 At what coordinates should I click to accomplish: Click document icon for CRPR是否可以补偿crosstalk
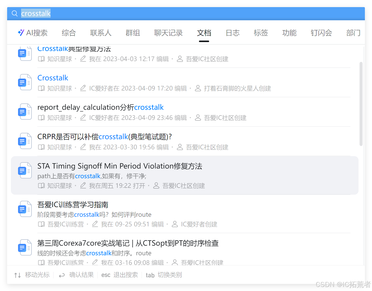pos(25,141)
